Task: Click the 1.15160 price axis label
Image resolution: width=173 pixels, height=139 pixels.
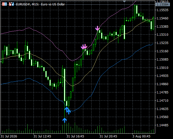Action: 162,51
